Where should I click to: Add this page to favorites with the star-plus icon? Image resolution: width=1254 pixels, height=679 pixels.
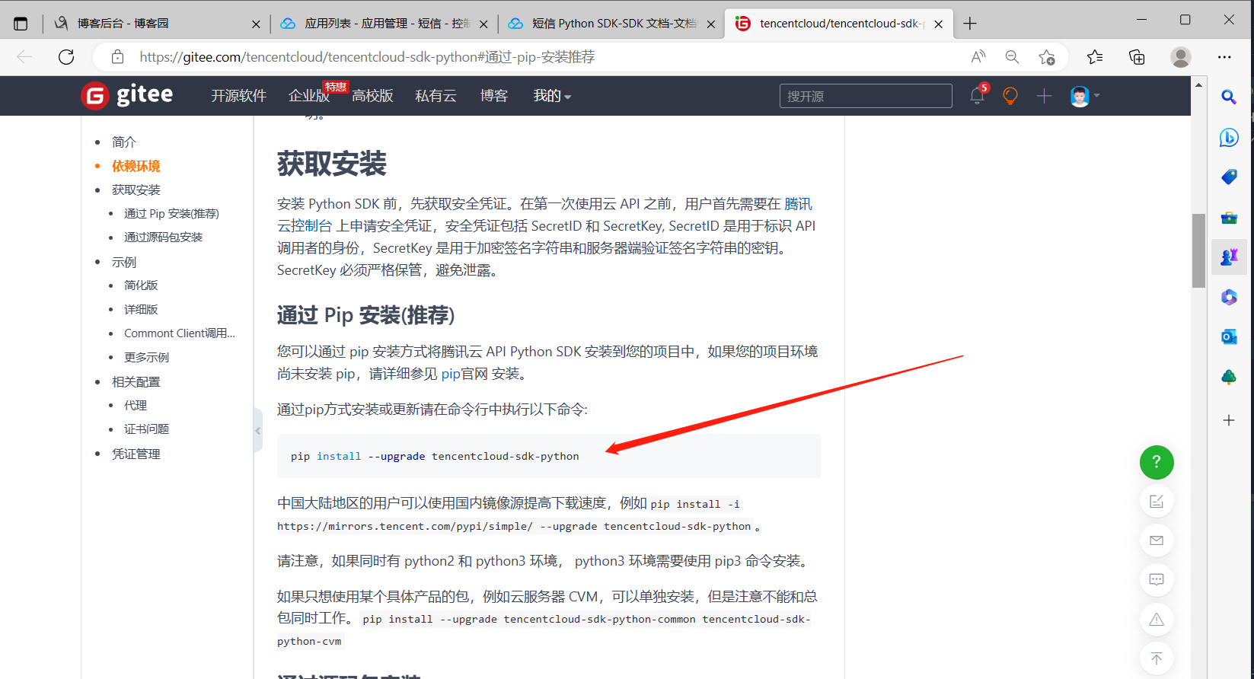[x=1047, y=57]
